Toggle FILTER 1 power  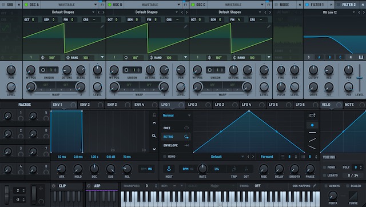click(307, 5)
